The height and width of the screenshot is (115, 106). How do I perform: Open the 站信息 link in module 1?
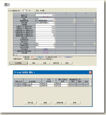[45, 49]
